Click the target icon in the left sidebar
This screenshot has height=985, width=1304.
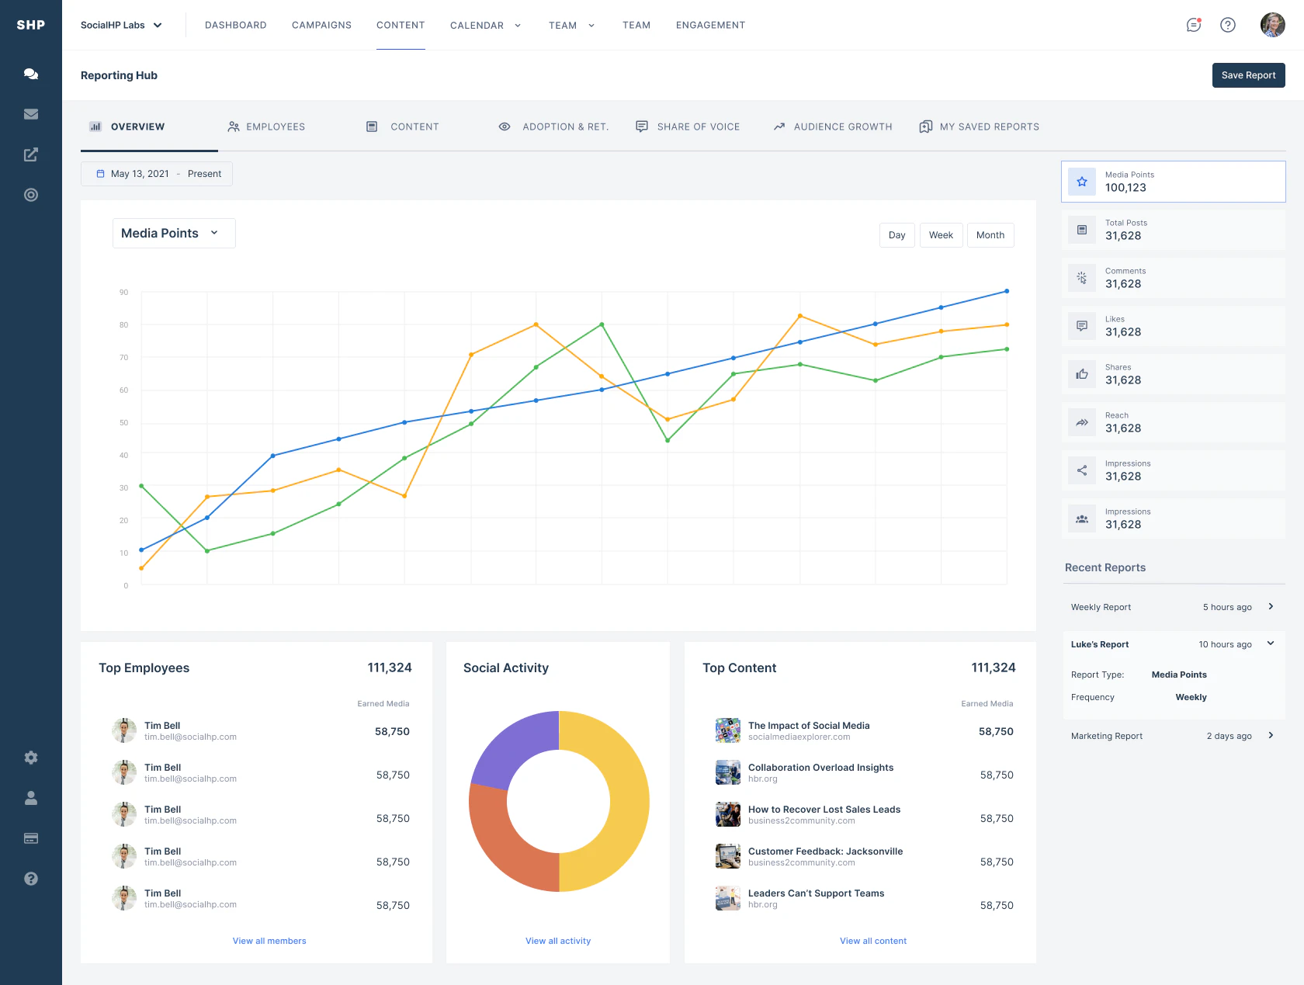tap(31, 195)
